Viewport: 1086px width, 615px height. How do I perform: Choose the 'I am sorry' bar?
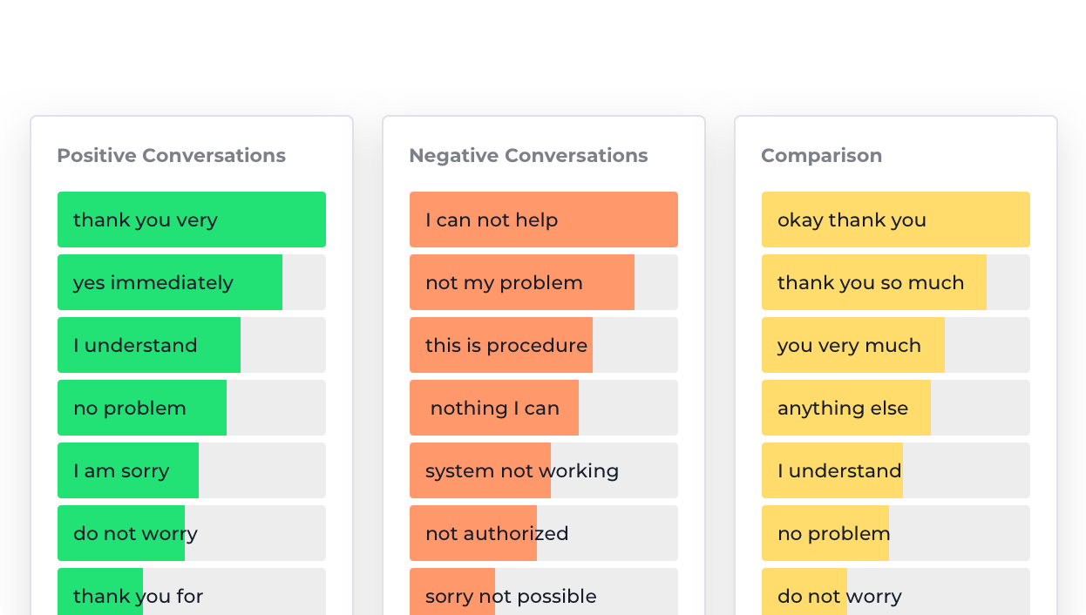point(192,470)
